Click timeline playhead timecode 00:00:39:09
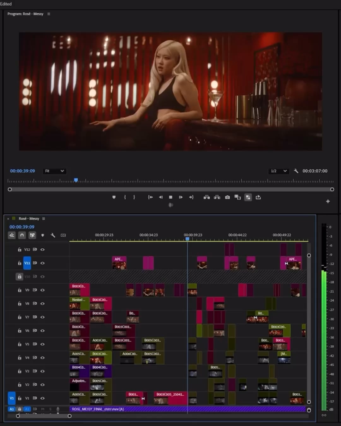Screen dimensions: 341x426 (22, 227)
